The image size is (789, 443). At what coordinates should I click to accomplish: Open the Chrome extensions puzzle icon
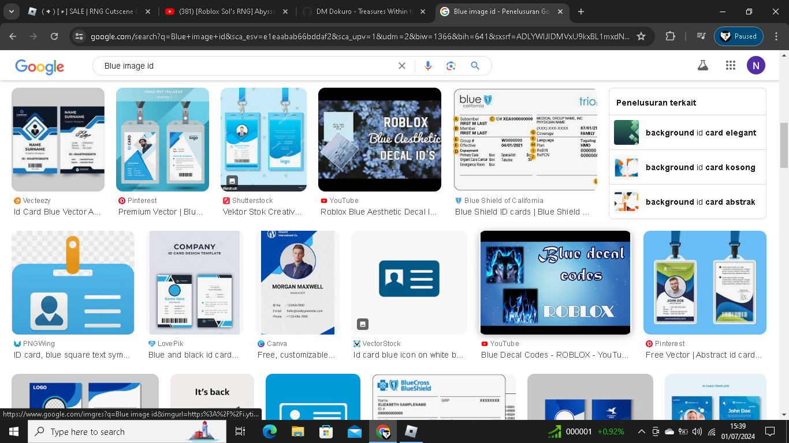[x=670, y=36]
